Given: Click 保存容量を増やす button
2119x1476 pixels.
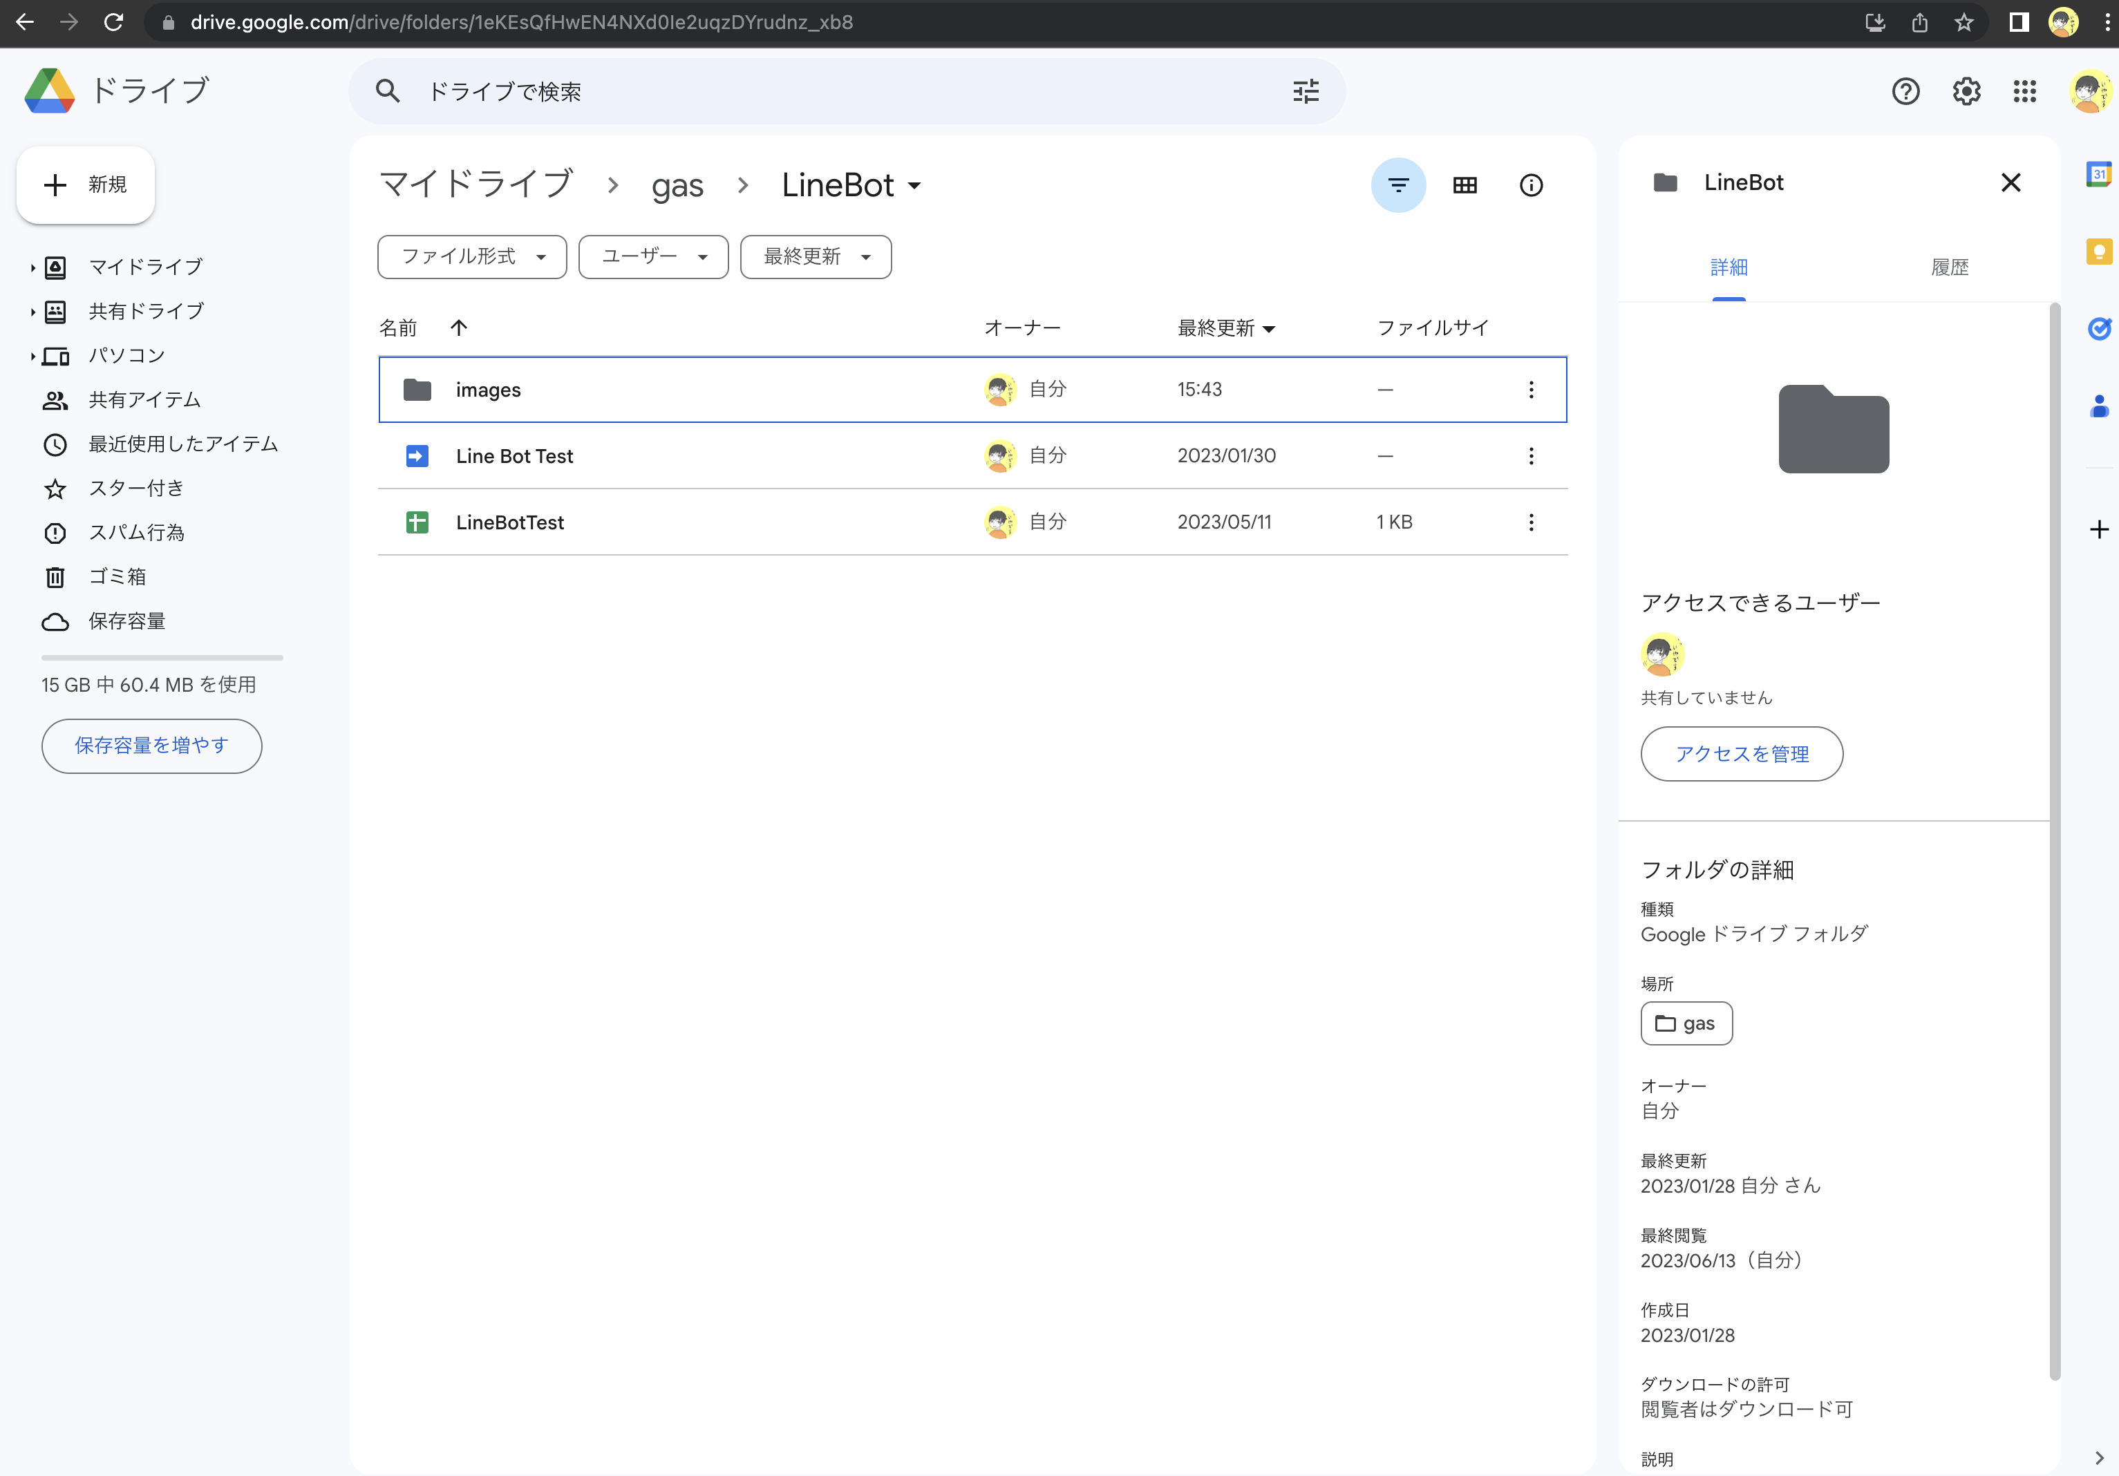Looking at the screenshot, I should (151, 746).
